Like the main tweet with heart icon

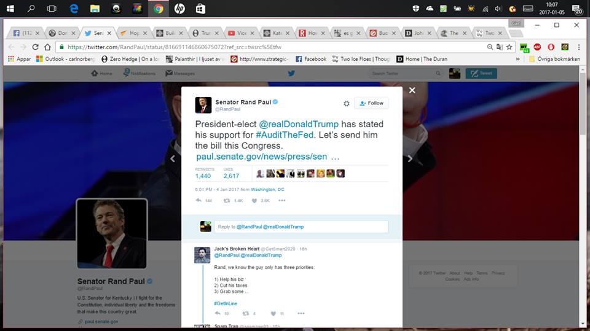pyautogui.click(x=254, y=200)
